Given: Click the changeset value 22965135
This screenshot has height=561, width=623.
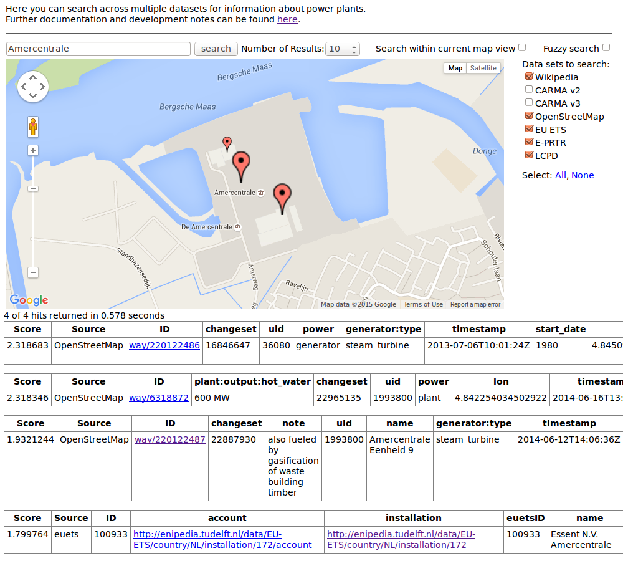Looking at the screenshot, I should 339,398.
